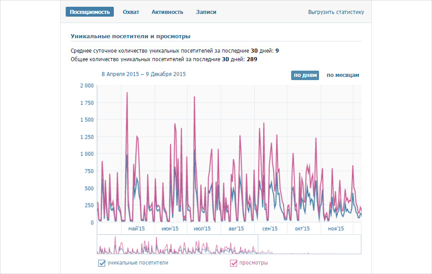
Task: Select the по дням view button
Action: click(305, 75)
